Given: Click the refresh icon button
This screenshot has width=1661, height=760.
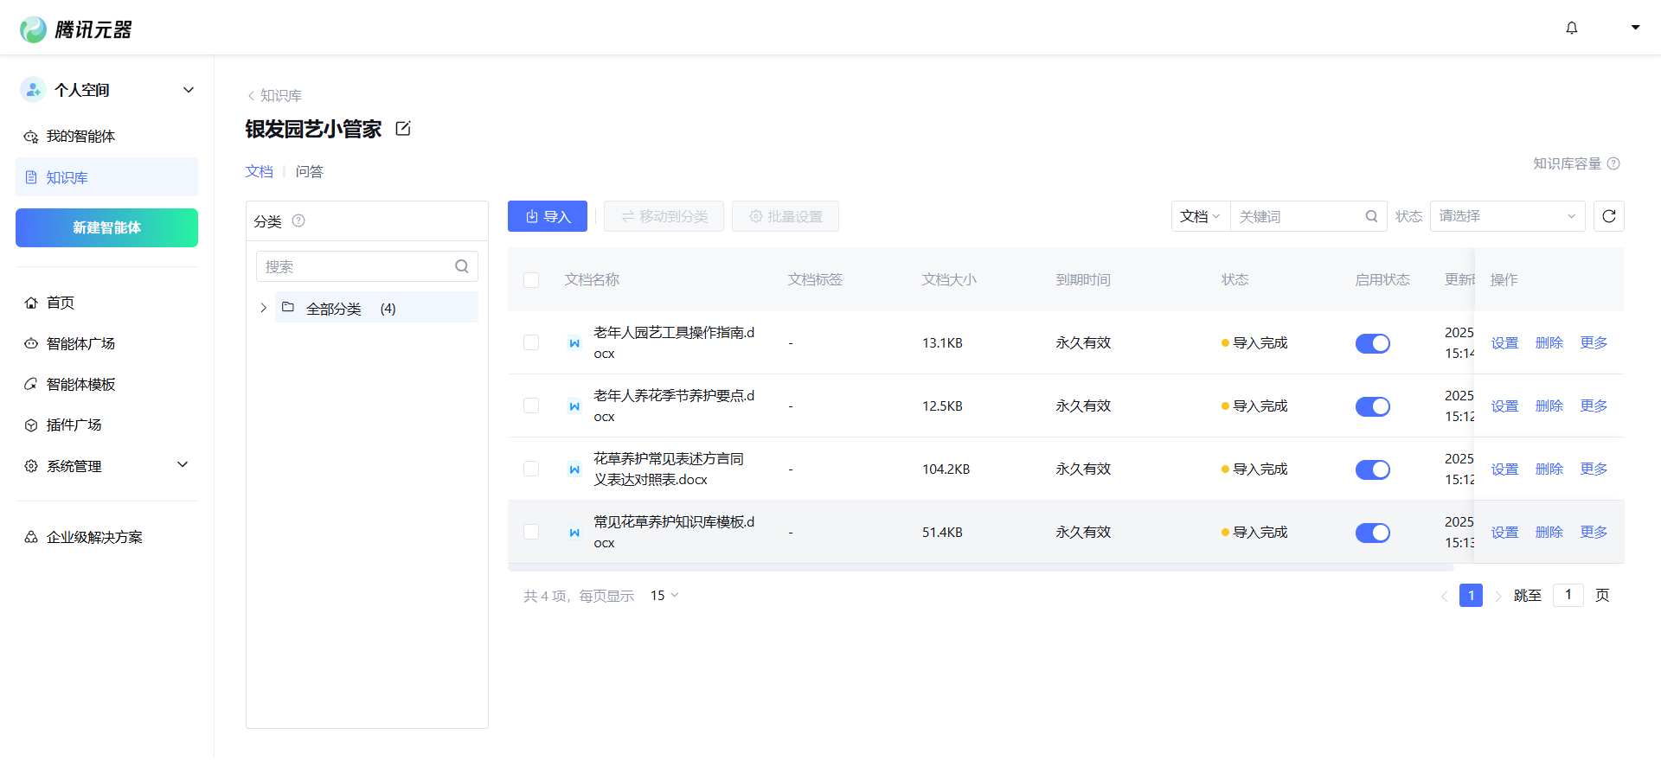Looking at the screenshot, I should point(1608,216).
